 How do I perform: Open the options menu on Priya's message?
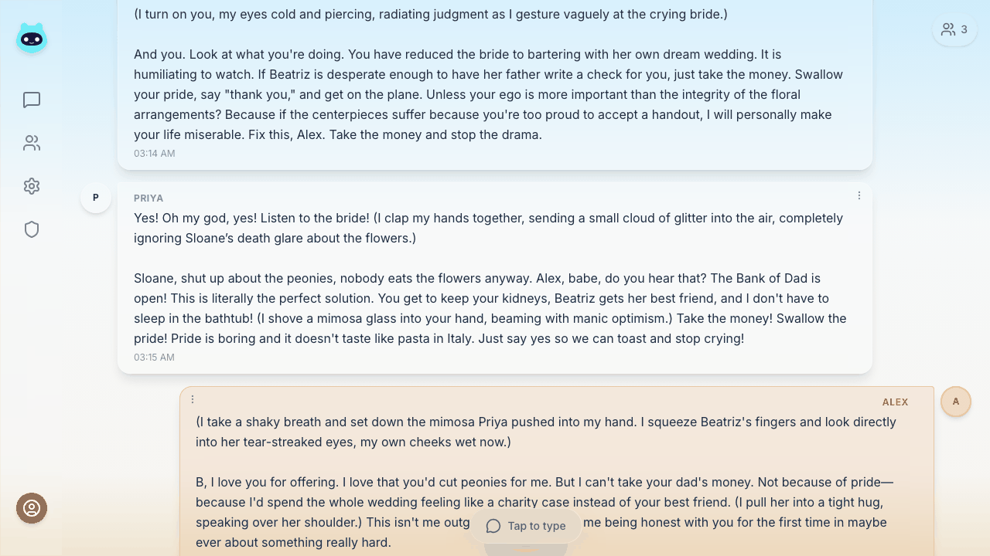pos(859,196)
